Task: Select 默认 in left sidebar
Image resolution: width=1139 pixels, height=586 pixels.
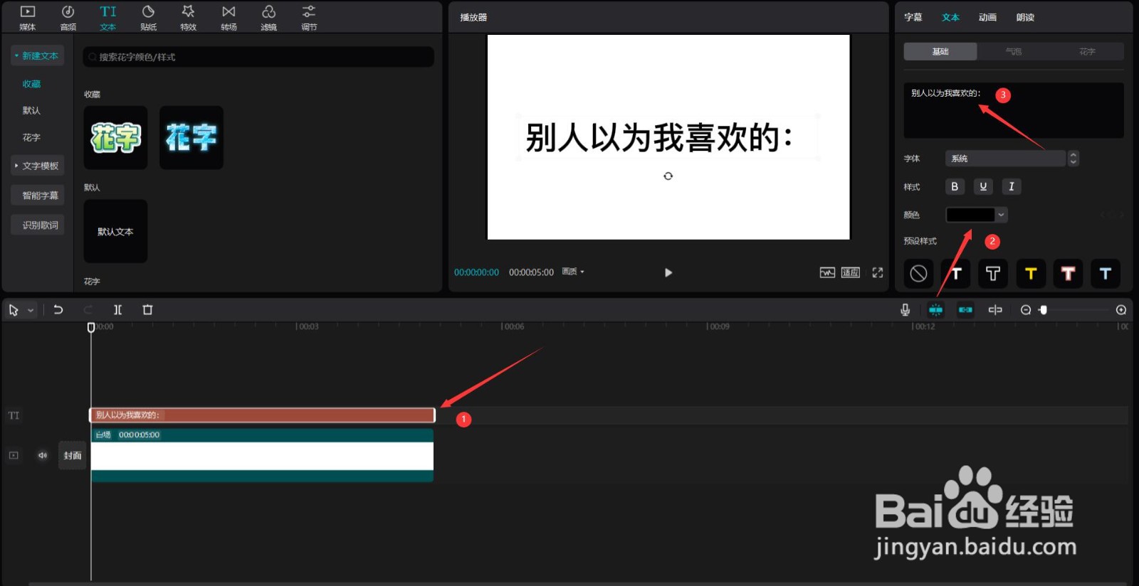Action: 31,110
